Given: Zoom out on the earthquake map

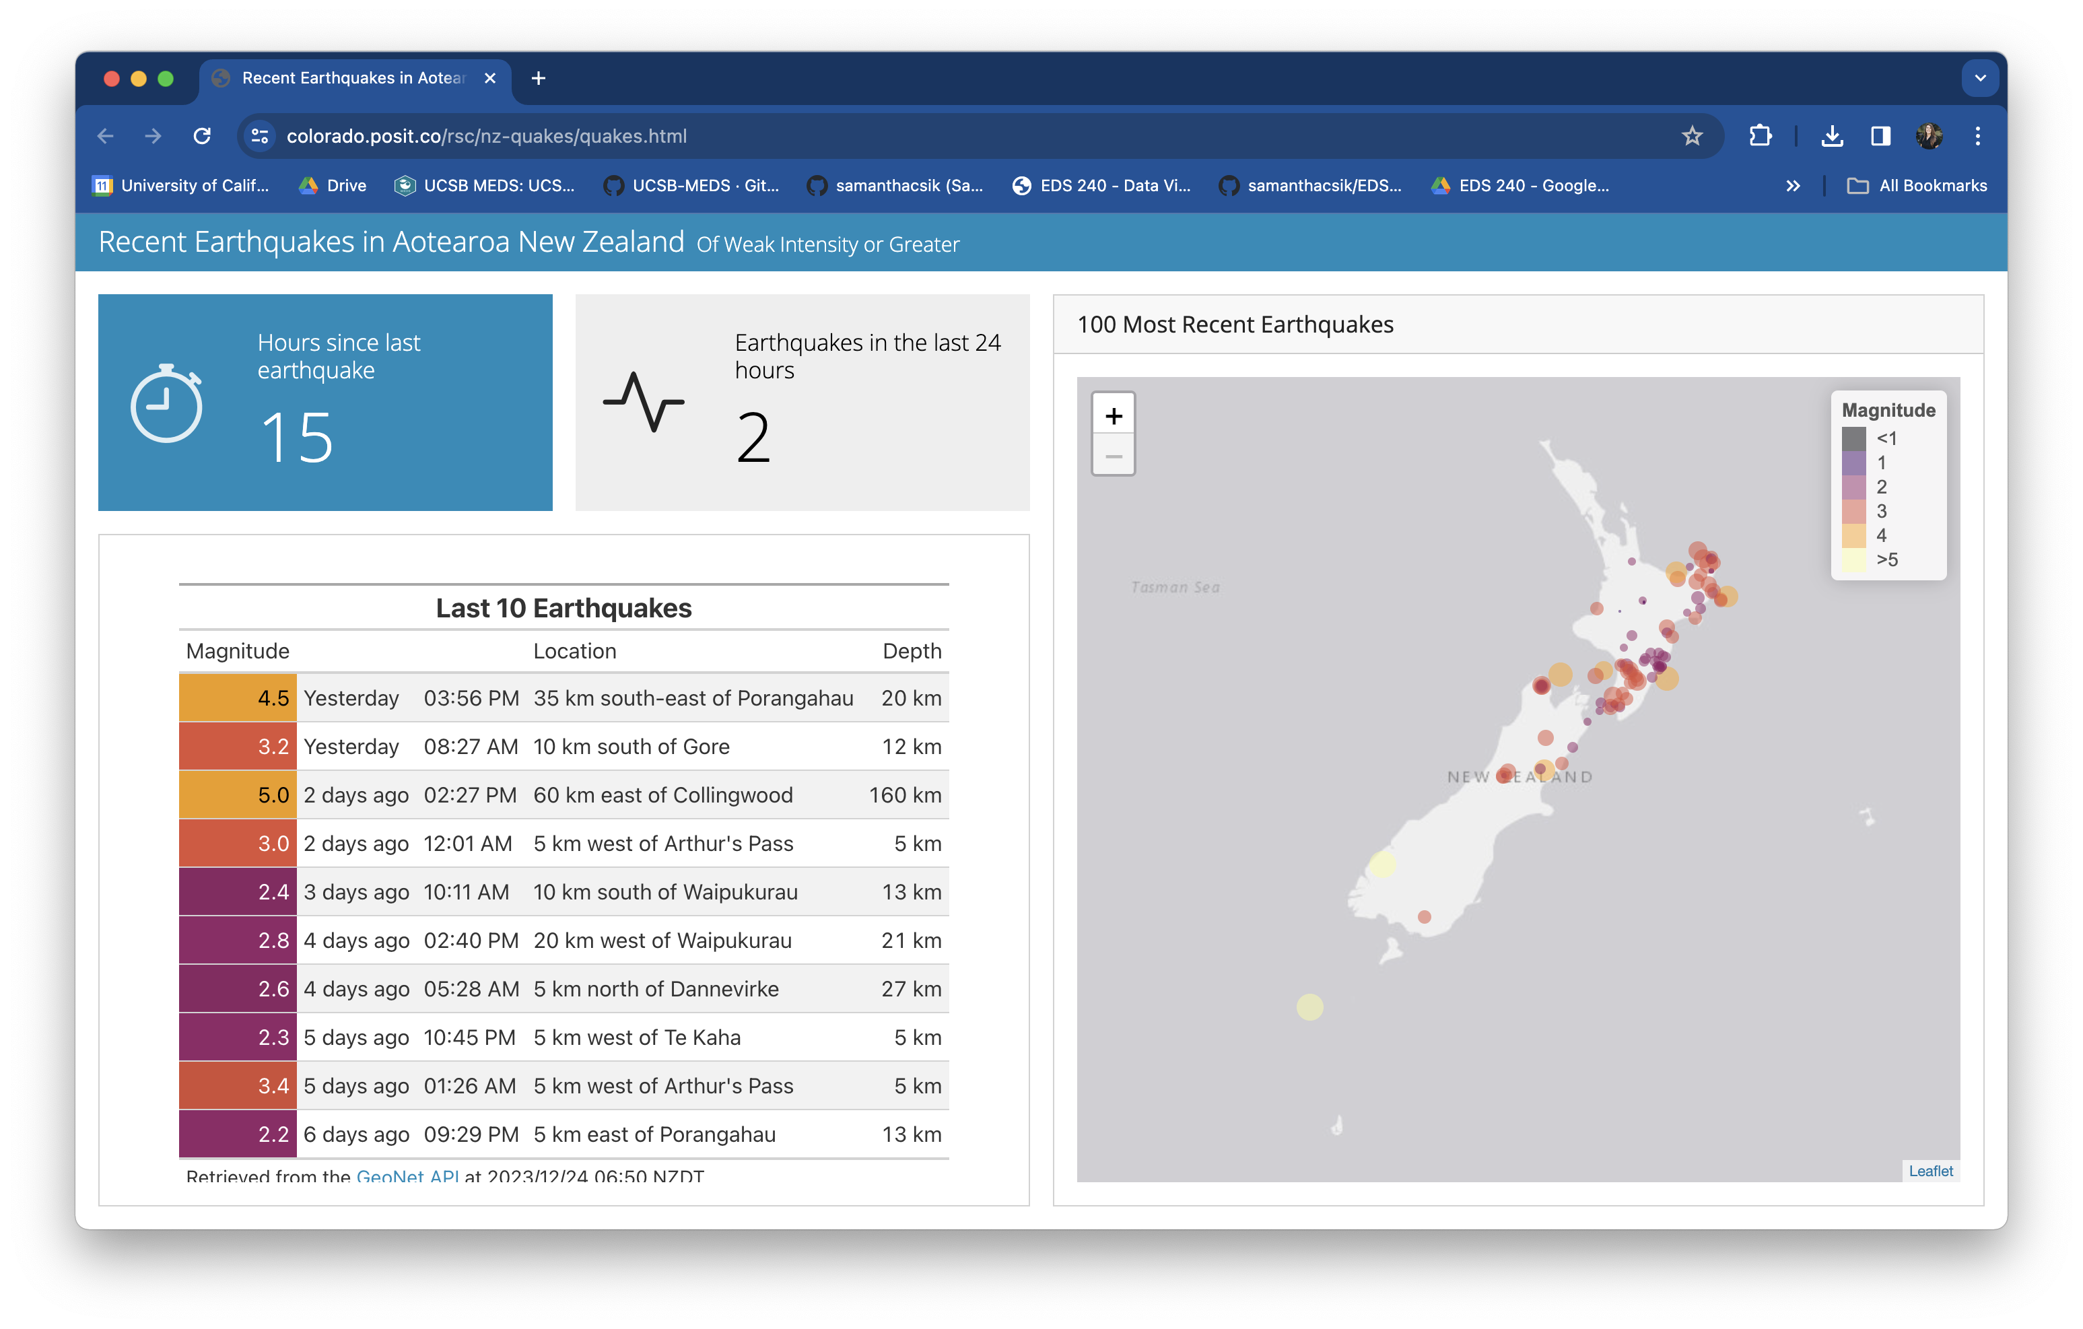Looking at the screenshot, I should (1114, 456).
